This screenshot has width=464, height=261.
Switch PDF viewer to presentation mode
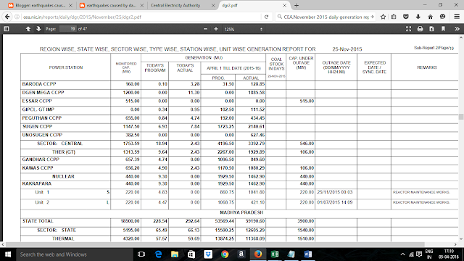(x=408, y=29)
